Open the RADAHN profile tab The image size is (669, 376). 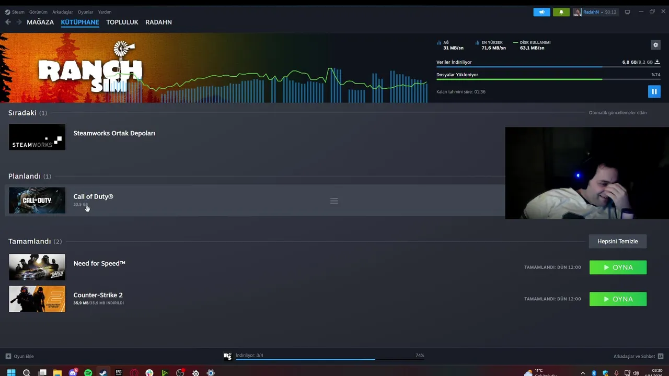pyautogui.click(x=158, y=22)
